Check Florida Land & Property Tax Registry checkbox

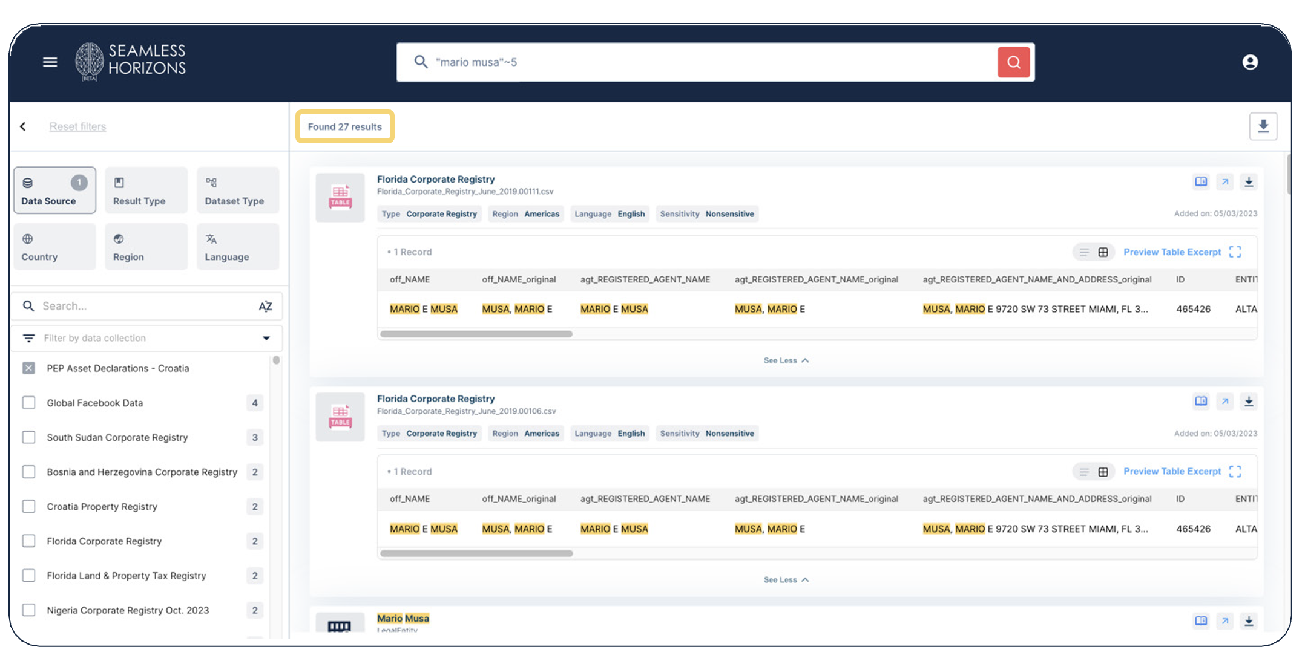click(28, 575)
